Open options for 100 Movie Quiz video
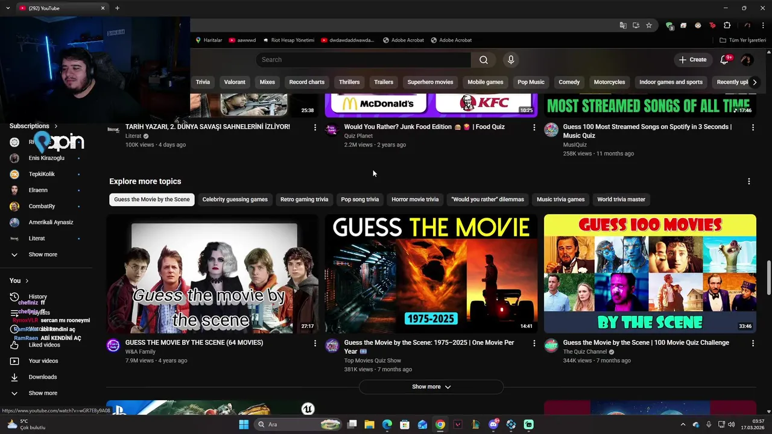 (753, 343)
